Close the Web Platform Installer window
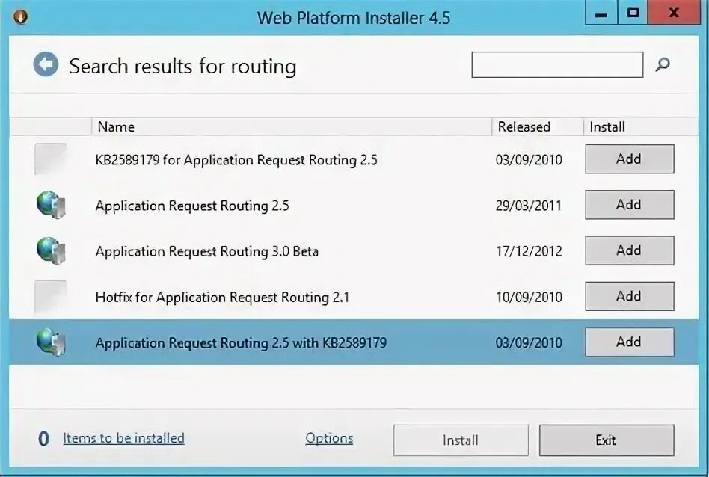 (674, 13)
